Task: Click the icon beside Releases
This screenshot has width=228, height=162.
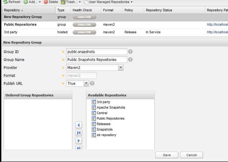Action: pos(94,124)
